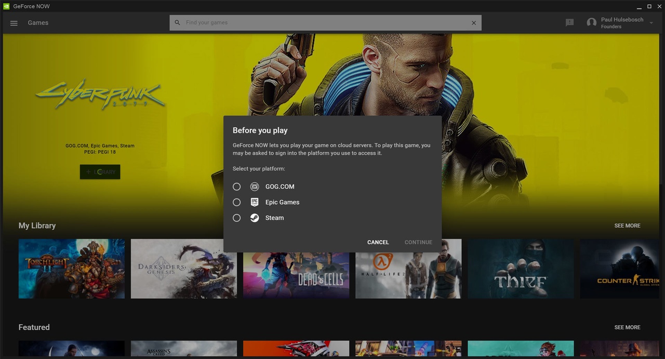Click the user avatar icon
The height and width of the screenshot is (359, 665).
[x=591, y=23]
